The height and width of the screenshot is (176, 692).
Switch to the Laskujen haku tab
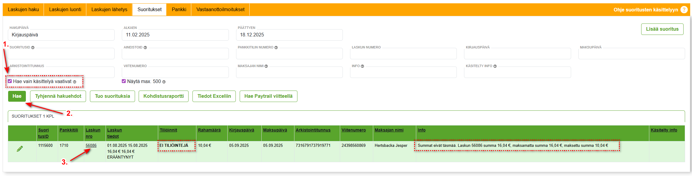point(23,10)
